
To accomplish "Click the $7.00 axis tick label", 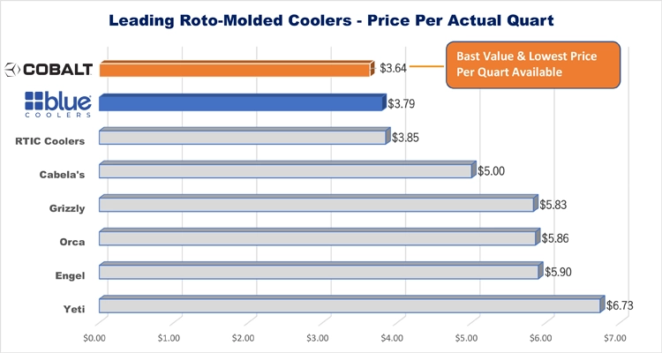I will tap(615, 337).
